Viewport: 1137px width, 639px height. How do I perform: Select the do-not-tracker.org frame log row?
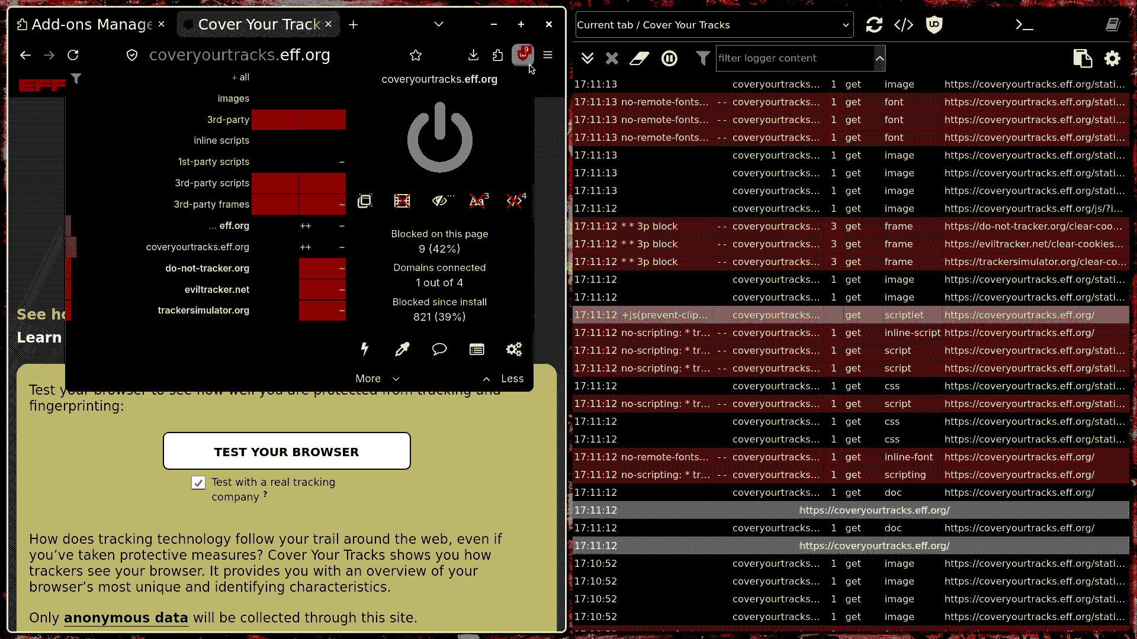(851, 227)
